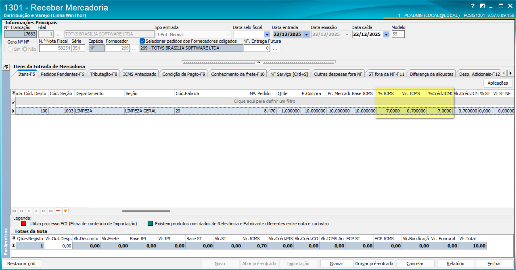Select the Sim radio for Gera Nº NF
This screenshot has height=270, width=516.
click(10, 49)
